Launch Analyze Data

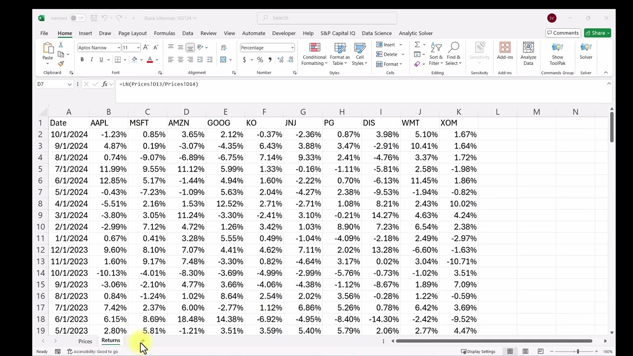pos(528,53)
